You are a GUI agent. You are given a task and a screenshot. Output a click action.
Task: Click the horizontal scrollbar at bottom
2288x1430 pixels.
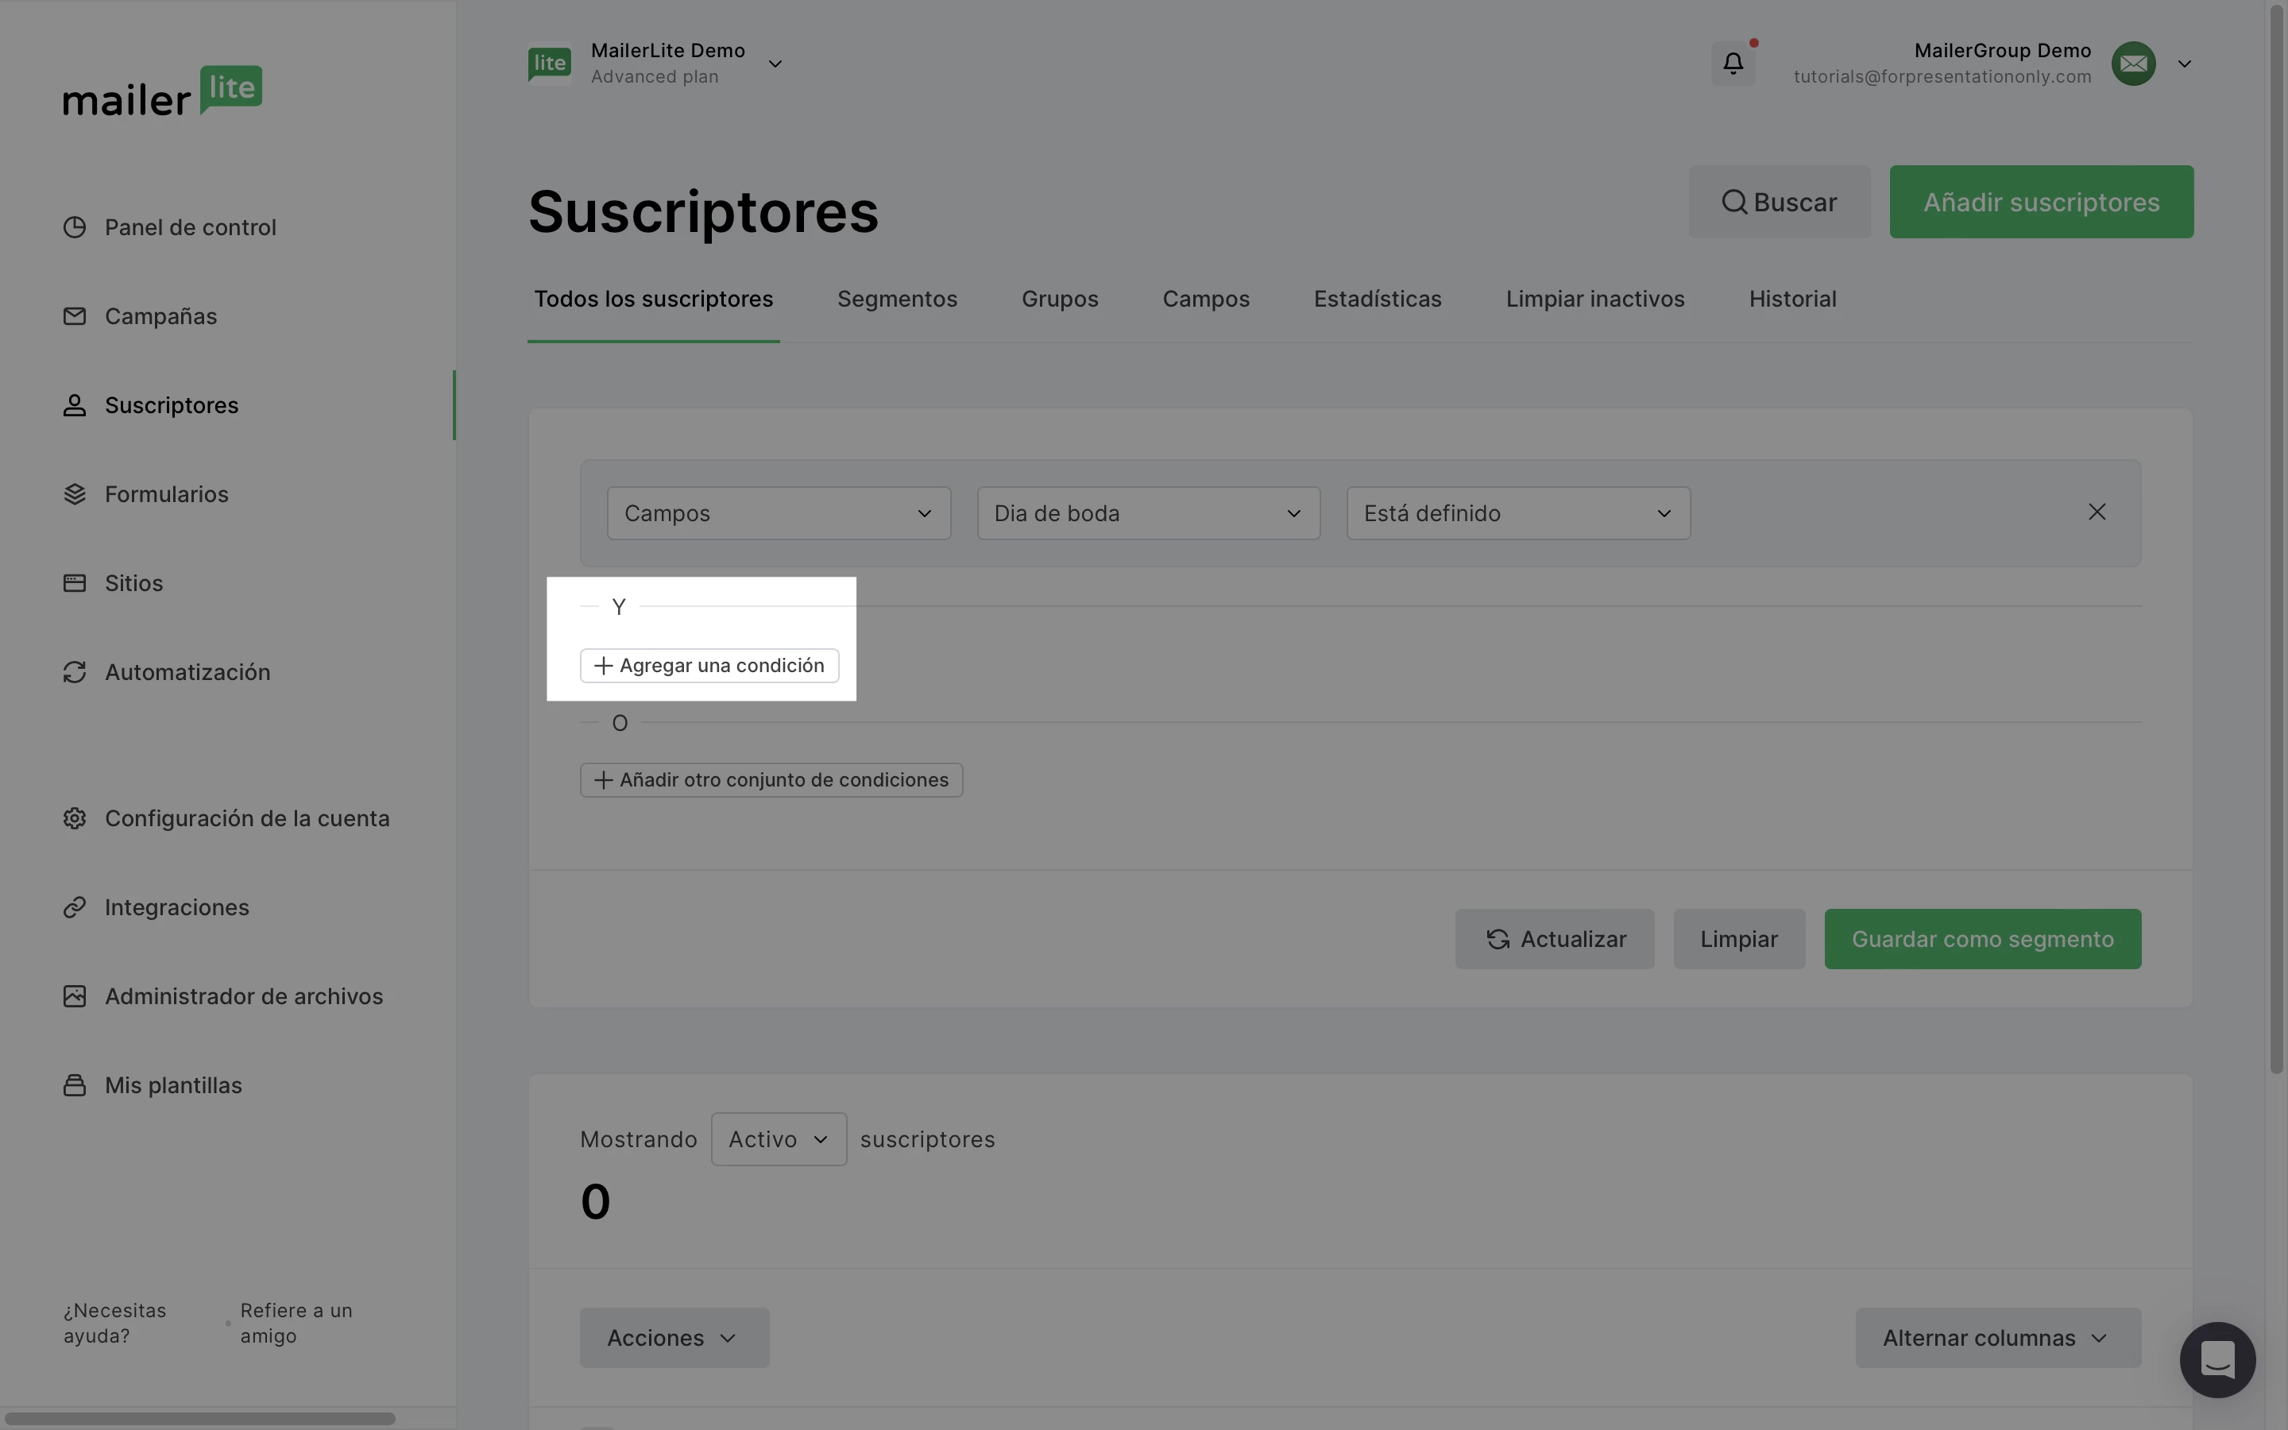pyautogui.click(x=199, y=1418)
